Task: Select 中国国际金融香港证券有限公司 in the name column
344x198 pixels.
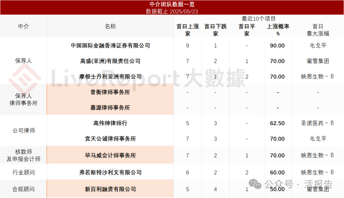Action: click(x=110, y=46)
